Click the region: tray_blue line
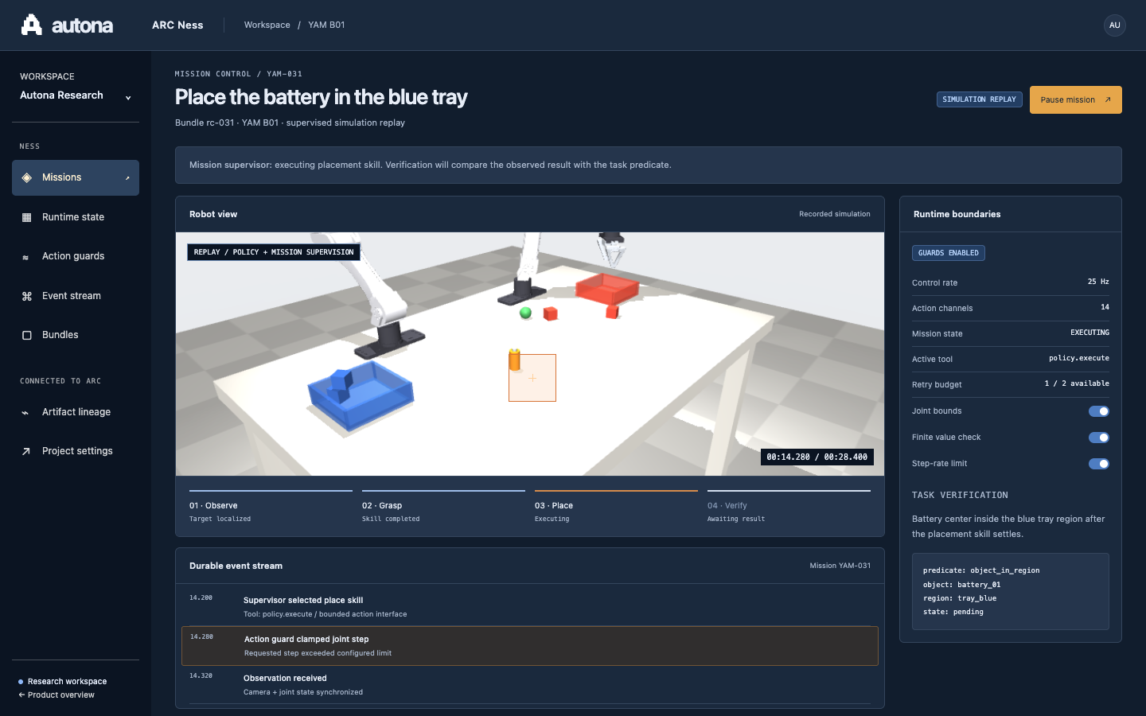The image size is (1146, 716). pos(960,598)
